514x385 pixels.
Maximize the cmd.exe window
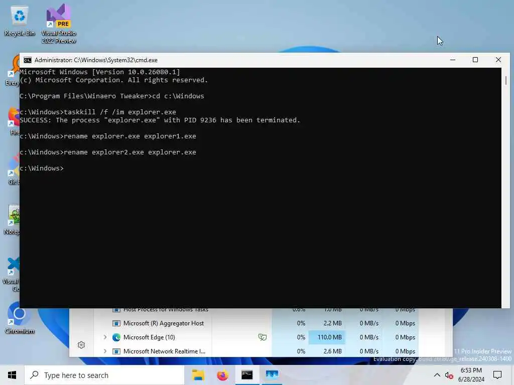coord(475,60)
